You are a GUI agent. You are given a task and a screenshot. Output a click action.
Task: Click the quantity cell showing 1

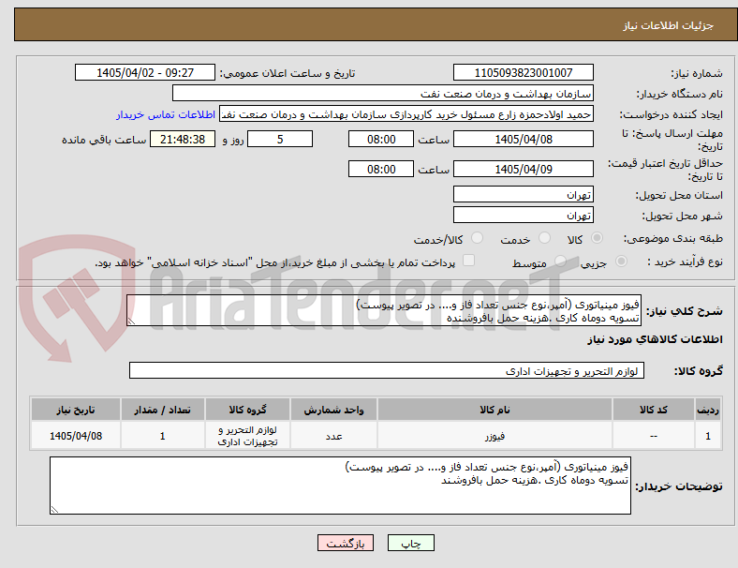(x=162, y=436)
